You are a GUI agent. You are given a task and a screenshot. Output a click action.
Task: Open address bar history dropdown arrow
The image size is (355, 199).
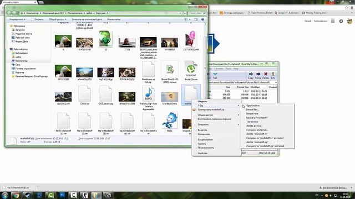click(180, 13)
